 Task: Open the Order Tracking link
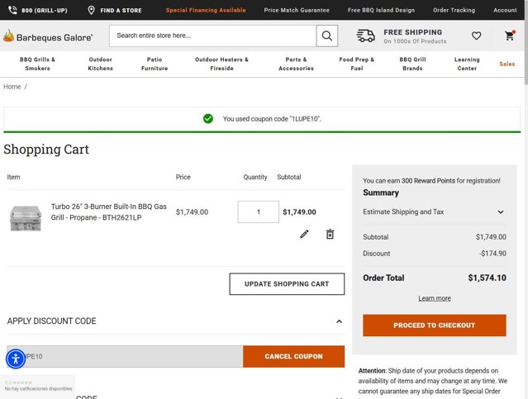point(454,10)
